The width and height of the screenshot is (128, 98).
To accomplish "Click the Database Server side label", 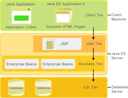I will point(120,89).
